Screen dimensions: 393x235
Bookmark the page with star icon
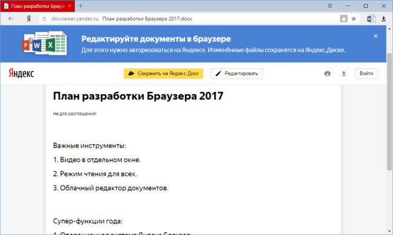pyautogui.click(x=354, y=19)
